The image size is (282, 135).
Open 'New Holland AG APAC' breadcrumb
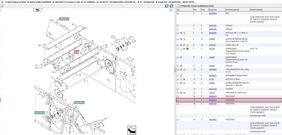[x=17, y=2]
